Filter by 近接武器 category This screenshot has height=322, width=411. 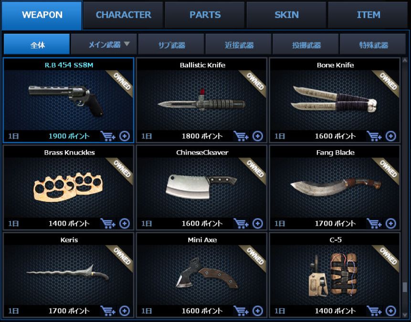click(239, 45)
